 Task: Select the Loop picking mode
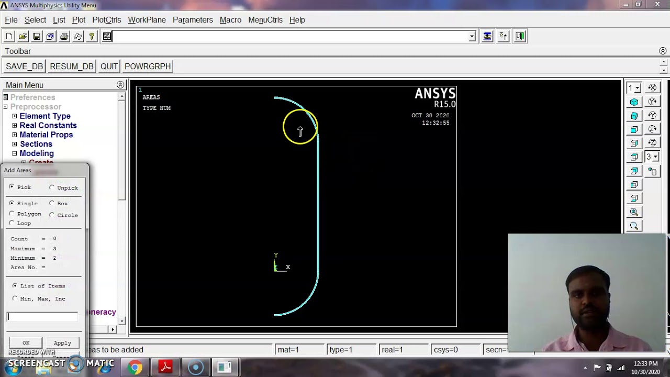pyautogui.click(x=12, y=223)
